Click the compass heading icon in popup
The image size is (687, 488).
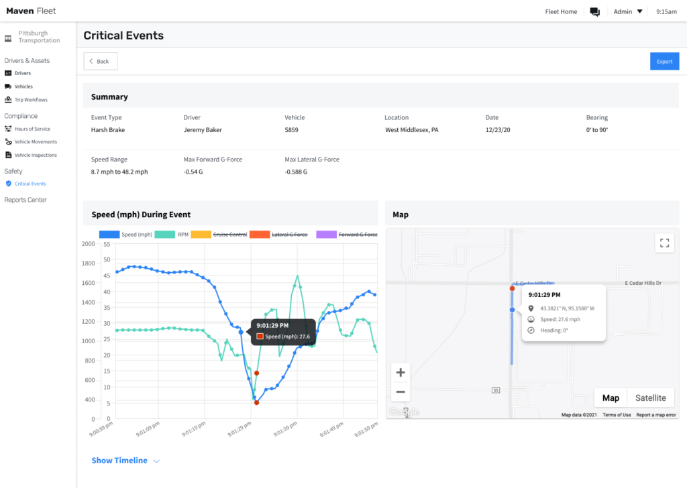point(531,330)
